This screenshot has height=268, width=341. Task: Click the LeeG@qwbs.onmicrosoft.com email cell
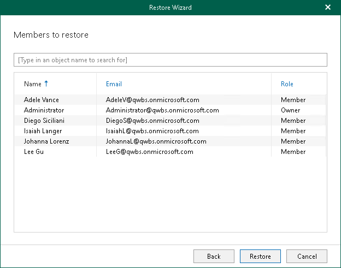click(149, 152)
